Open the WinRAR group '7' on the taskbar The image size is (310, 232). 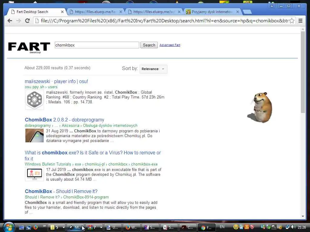(x=92, y=227)
